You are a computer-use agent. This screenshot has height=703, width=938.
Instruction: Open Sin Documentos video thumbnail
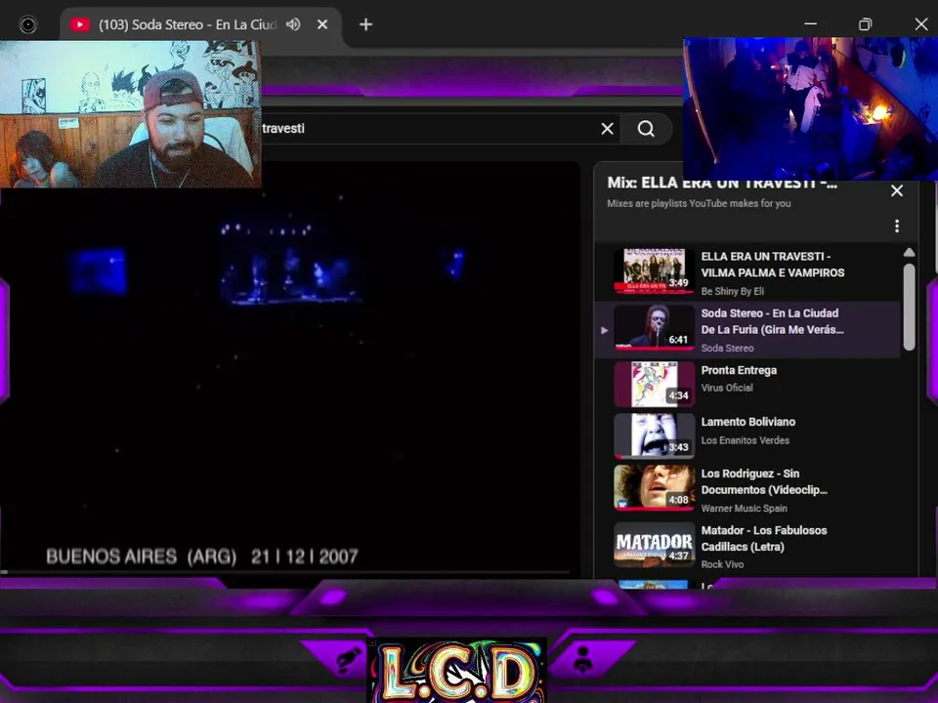(x=655, y=488)
